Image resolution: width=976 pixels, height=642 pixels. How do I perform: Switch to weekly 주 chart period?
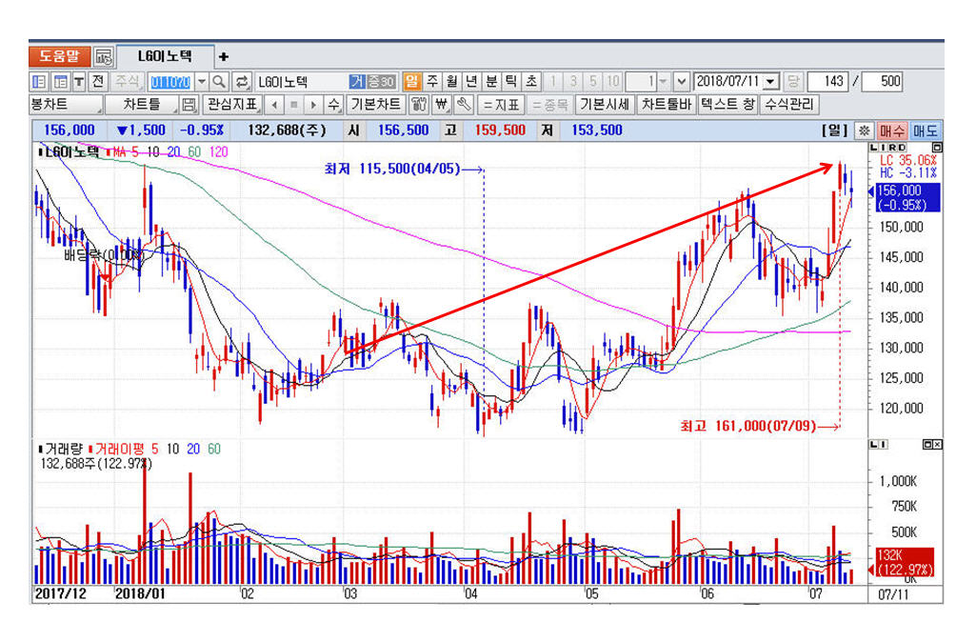tap(432, 82)
